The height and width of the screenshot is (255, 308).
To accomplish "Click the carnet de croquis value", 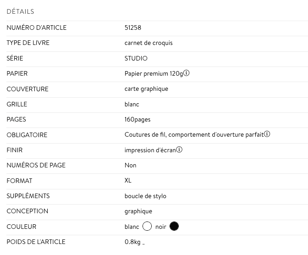I will [148, 43].
